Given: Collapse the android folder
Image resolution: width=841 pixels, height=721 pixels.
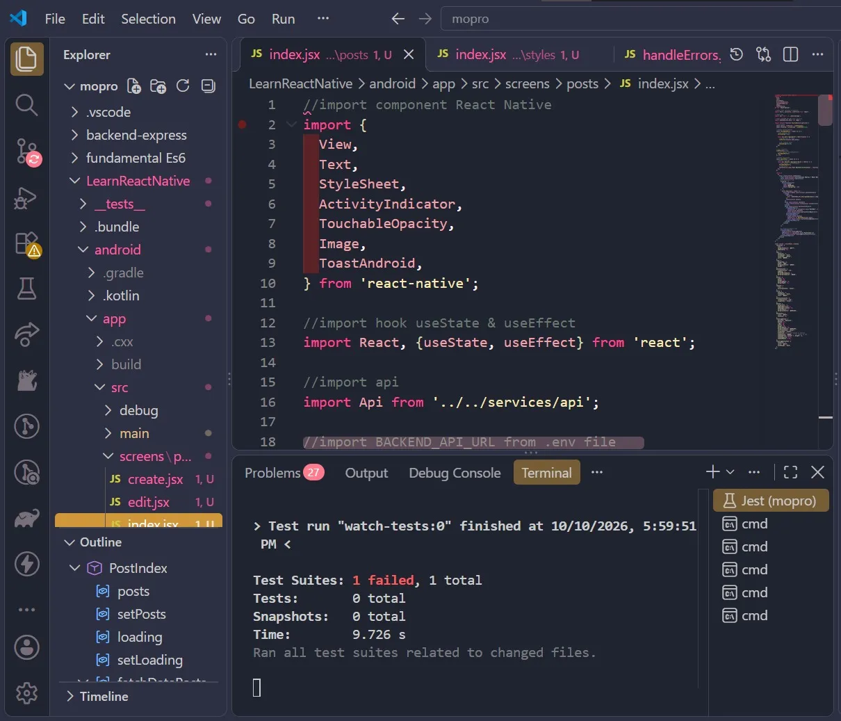Looking at the screenshot, I should pyautogui.click(x=139, y=250).
